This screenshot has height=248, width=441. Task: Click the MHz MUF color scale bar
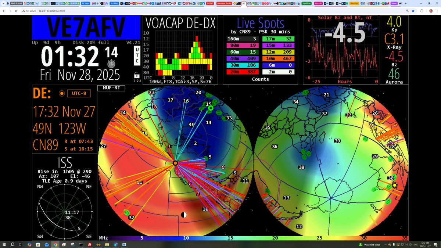coord(254,238)
